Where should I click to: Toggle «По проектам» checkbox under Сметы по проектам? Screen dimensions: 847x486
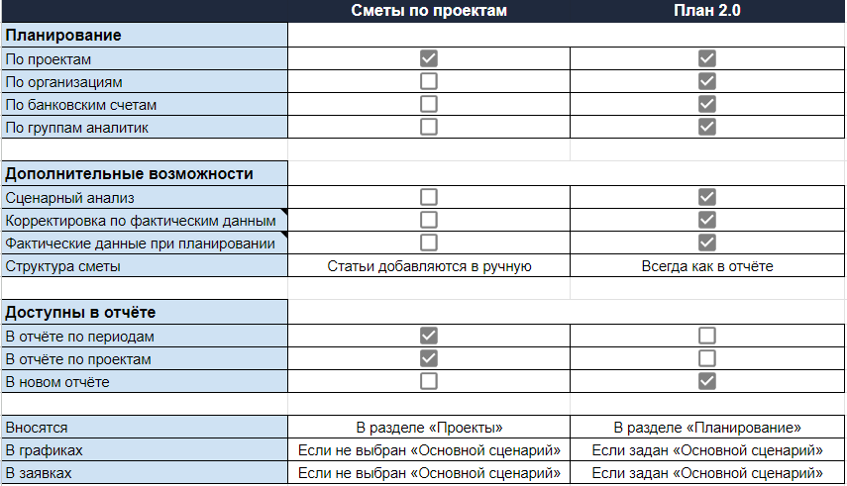pyautogui.click(x=429, y=58)
